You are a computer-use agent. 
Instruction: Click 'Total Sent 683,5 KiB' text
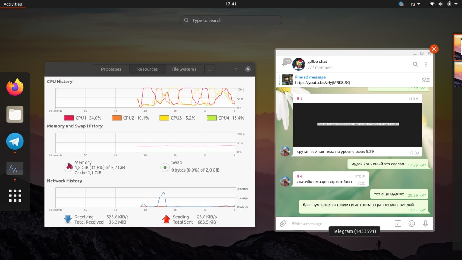click(195, 222)
